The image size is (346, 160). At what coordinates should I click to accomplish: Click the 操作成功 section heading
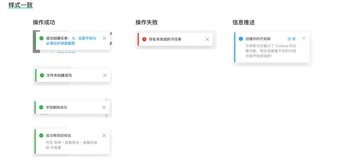point(44,22)
